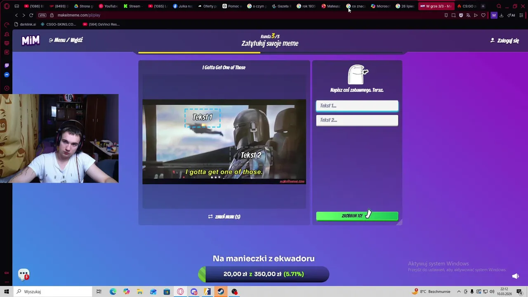Open the weather widget showing 8°C
The image size is (528, 297).
tap(431, 292)
